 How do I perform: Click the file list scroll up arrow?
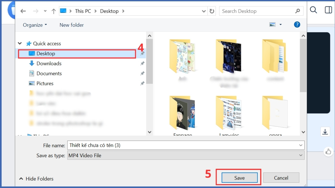coord(303,36)
